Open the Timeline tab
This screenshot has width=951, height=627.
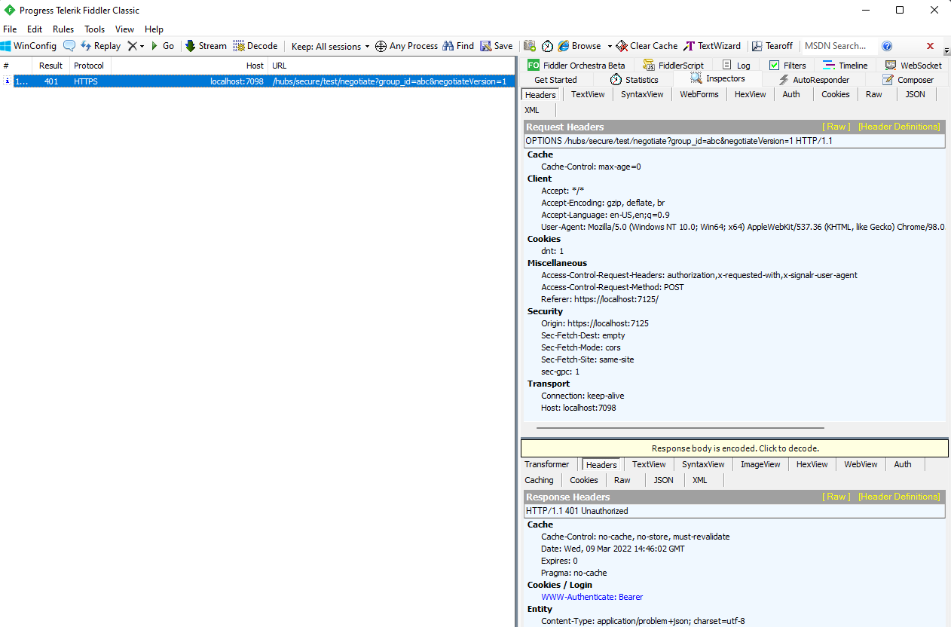[846, 66]
